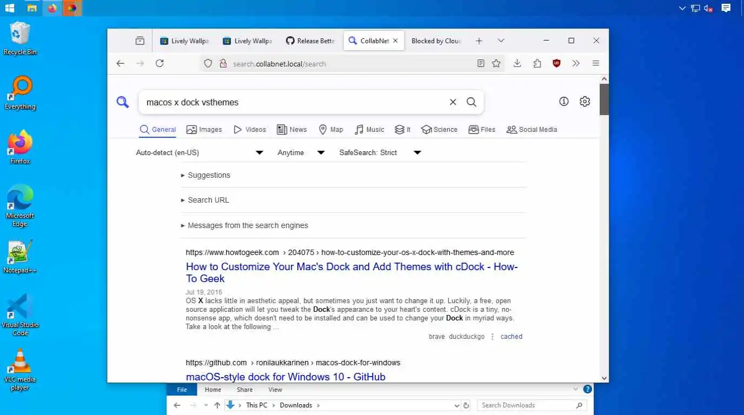Open the Windows Start button
744x415 pixels.
pyautogui.click(x=10, y=8)
